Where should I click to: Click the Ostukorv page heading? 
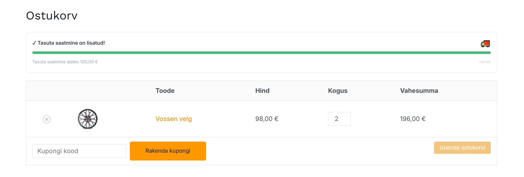click(52, 16)
